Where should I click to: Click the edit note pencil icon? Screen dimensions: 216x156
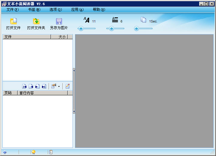(67, 86)
